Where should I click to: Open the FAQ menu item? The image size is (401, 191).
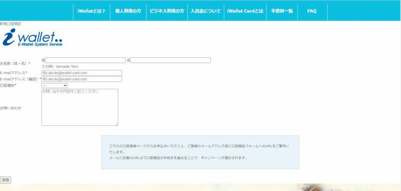[312, 11]
